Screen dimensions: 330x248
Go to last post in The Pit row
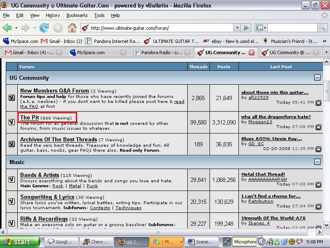coord(318,127)
